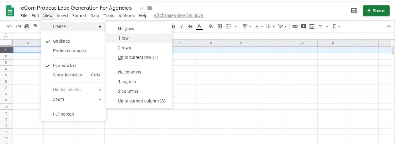Click the Create a filter icon
Image resolution: width=395 pixels, height=144 pixels.
tap(321, 26)
